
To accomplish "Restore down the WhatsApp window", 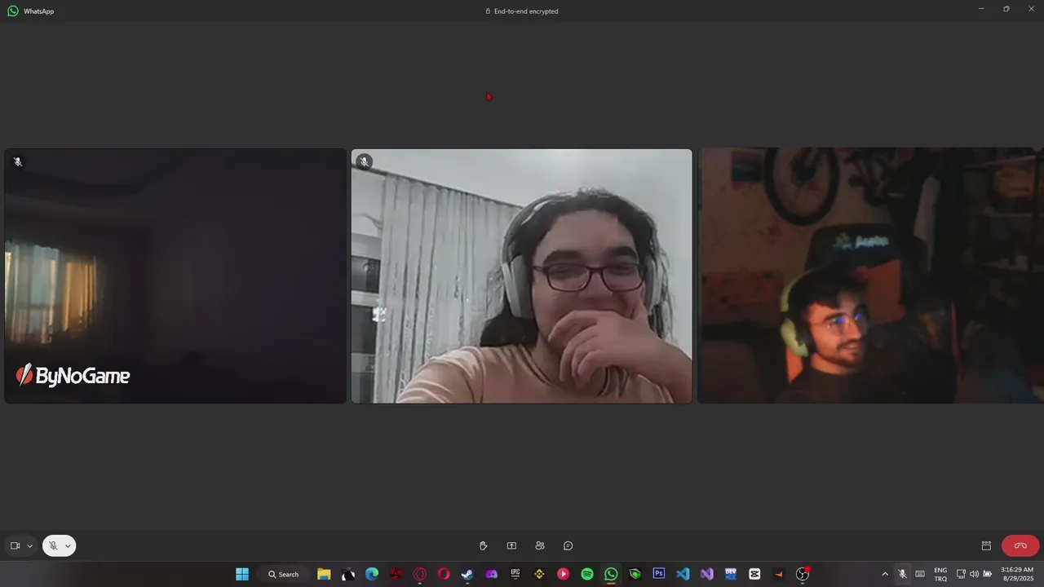I will [1006, 9].
